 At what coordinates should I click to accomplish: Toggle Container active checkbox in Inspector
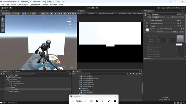150,14
